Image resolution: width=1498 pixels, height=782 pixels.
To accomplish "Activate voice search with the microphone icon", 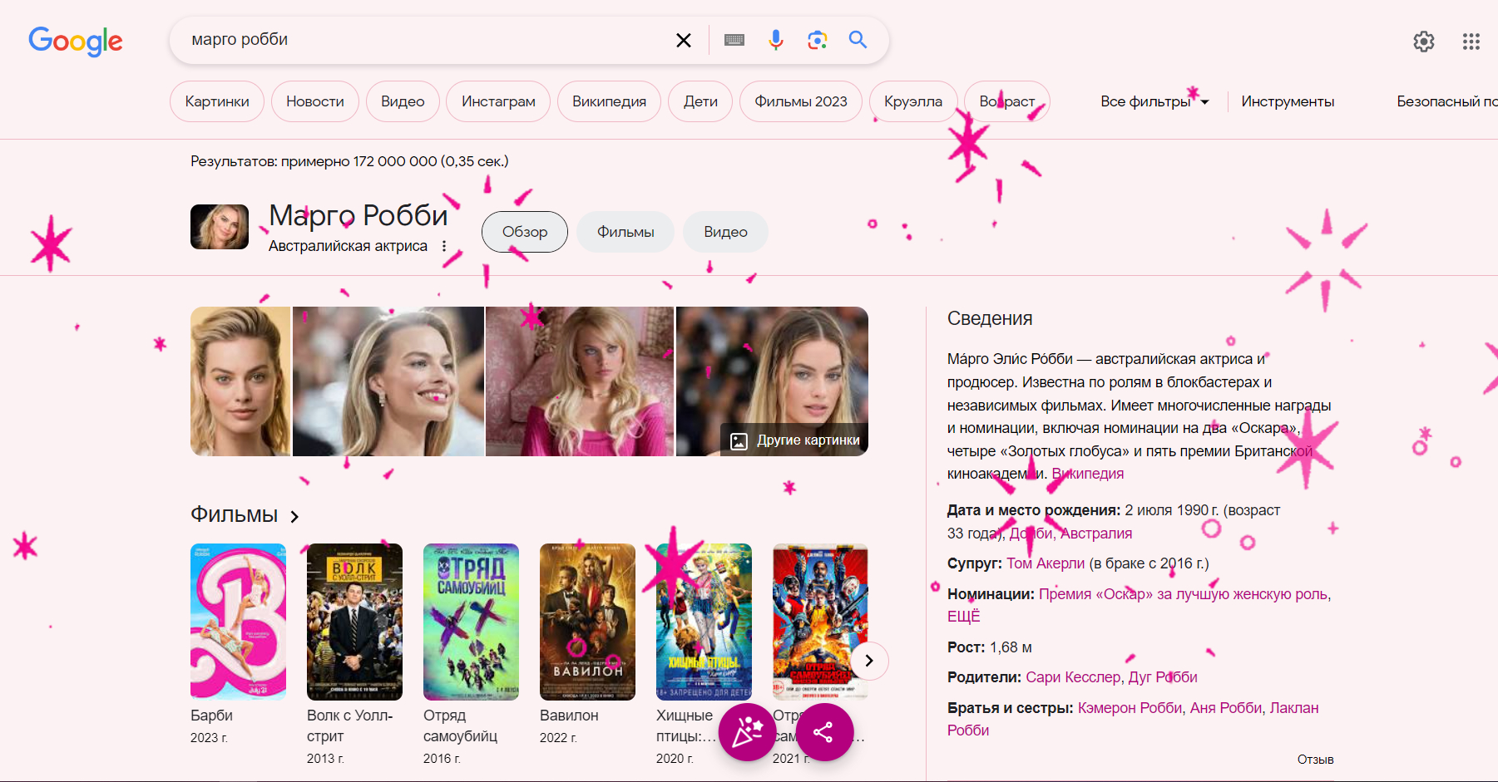I will tap(775, 39).
